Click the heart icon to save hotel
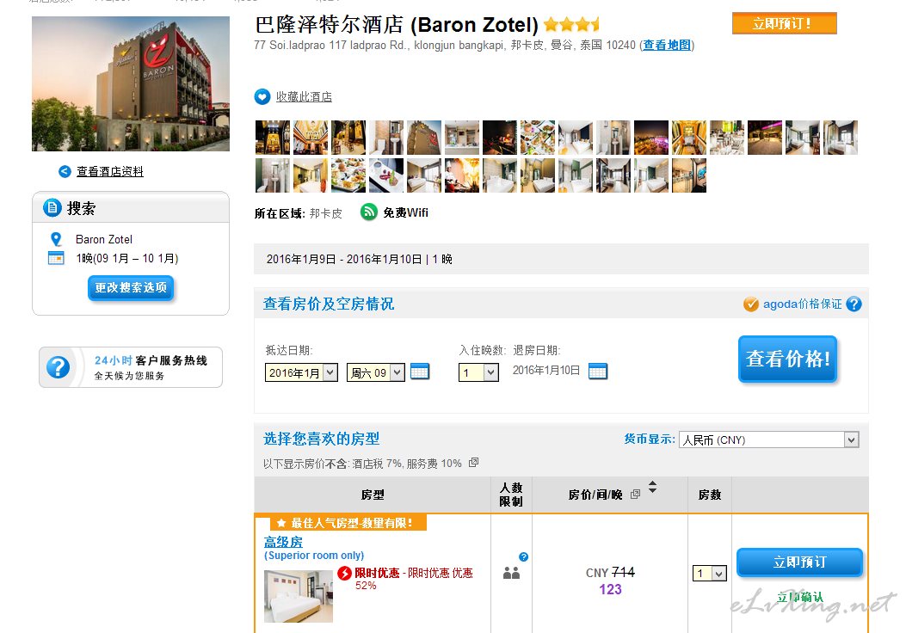906x633 pixels. coord(262,97)
